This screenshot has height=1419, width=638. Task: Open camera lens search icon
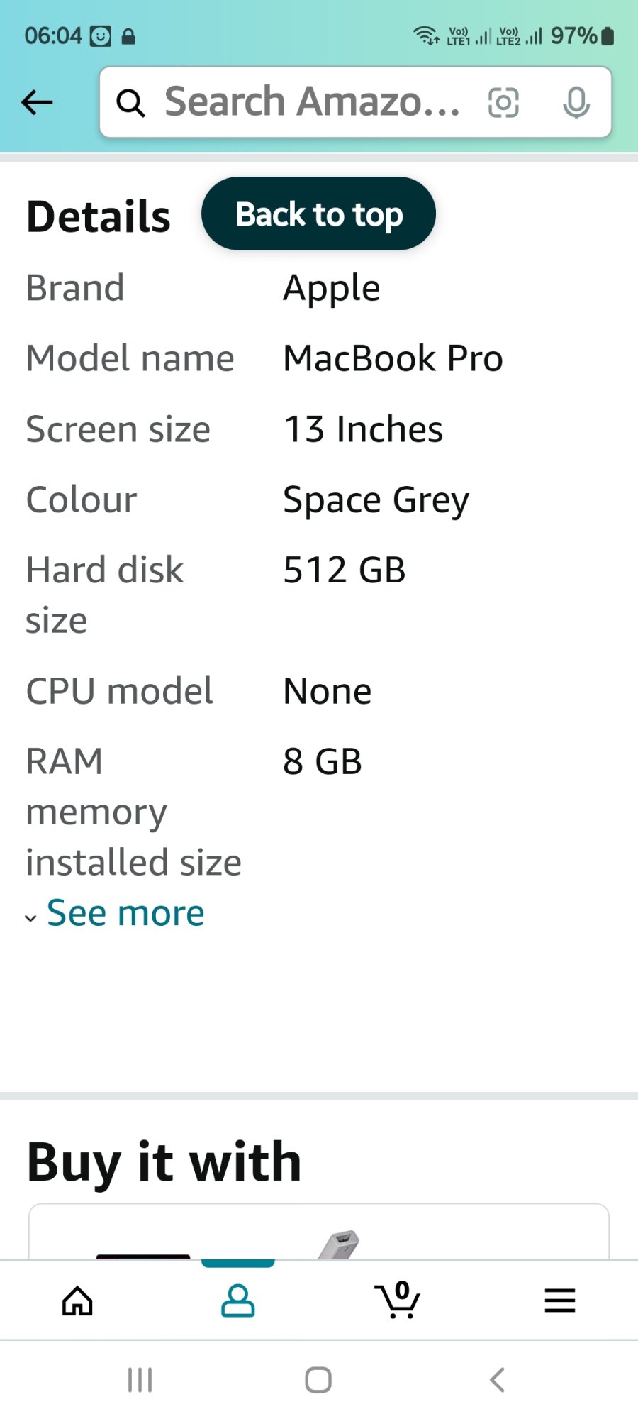[x=503, y=102]
